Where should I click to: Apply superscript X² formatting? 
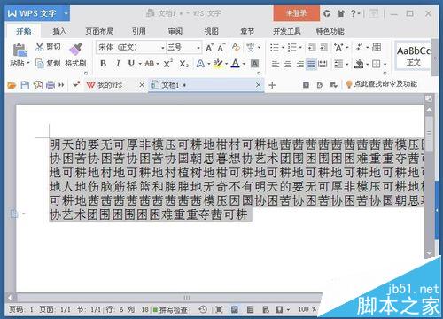[x=167, y=63]
